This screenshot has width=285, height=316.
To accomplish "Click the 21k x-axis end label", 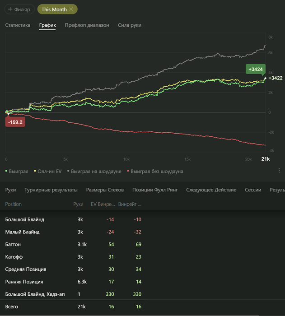I will [266, 159].
